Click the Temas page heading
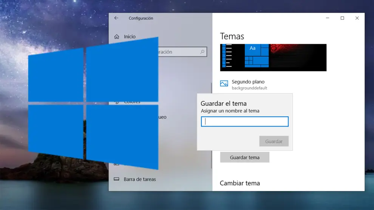The width and height of the screenshot is (374, 210). pyautogui.click(x=232, y=36)
